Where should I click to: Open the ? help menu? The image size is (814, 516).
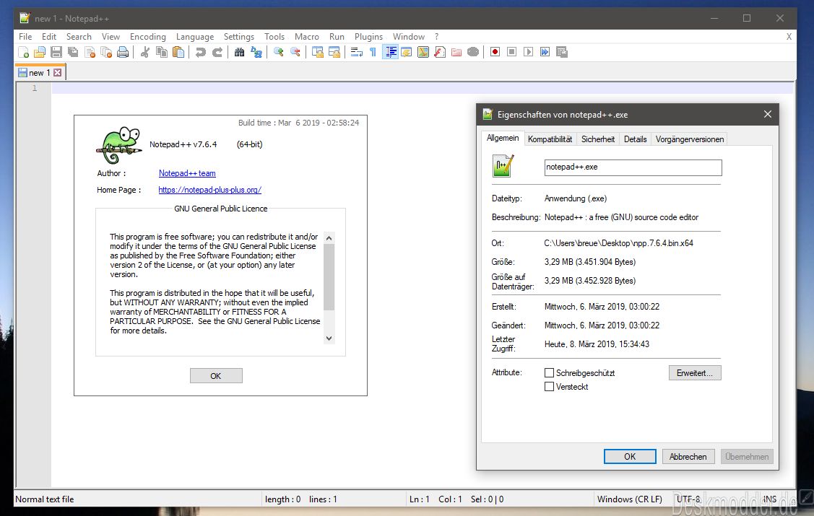click(436, 37)
